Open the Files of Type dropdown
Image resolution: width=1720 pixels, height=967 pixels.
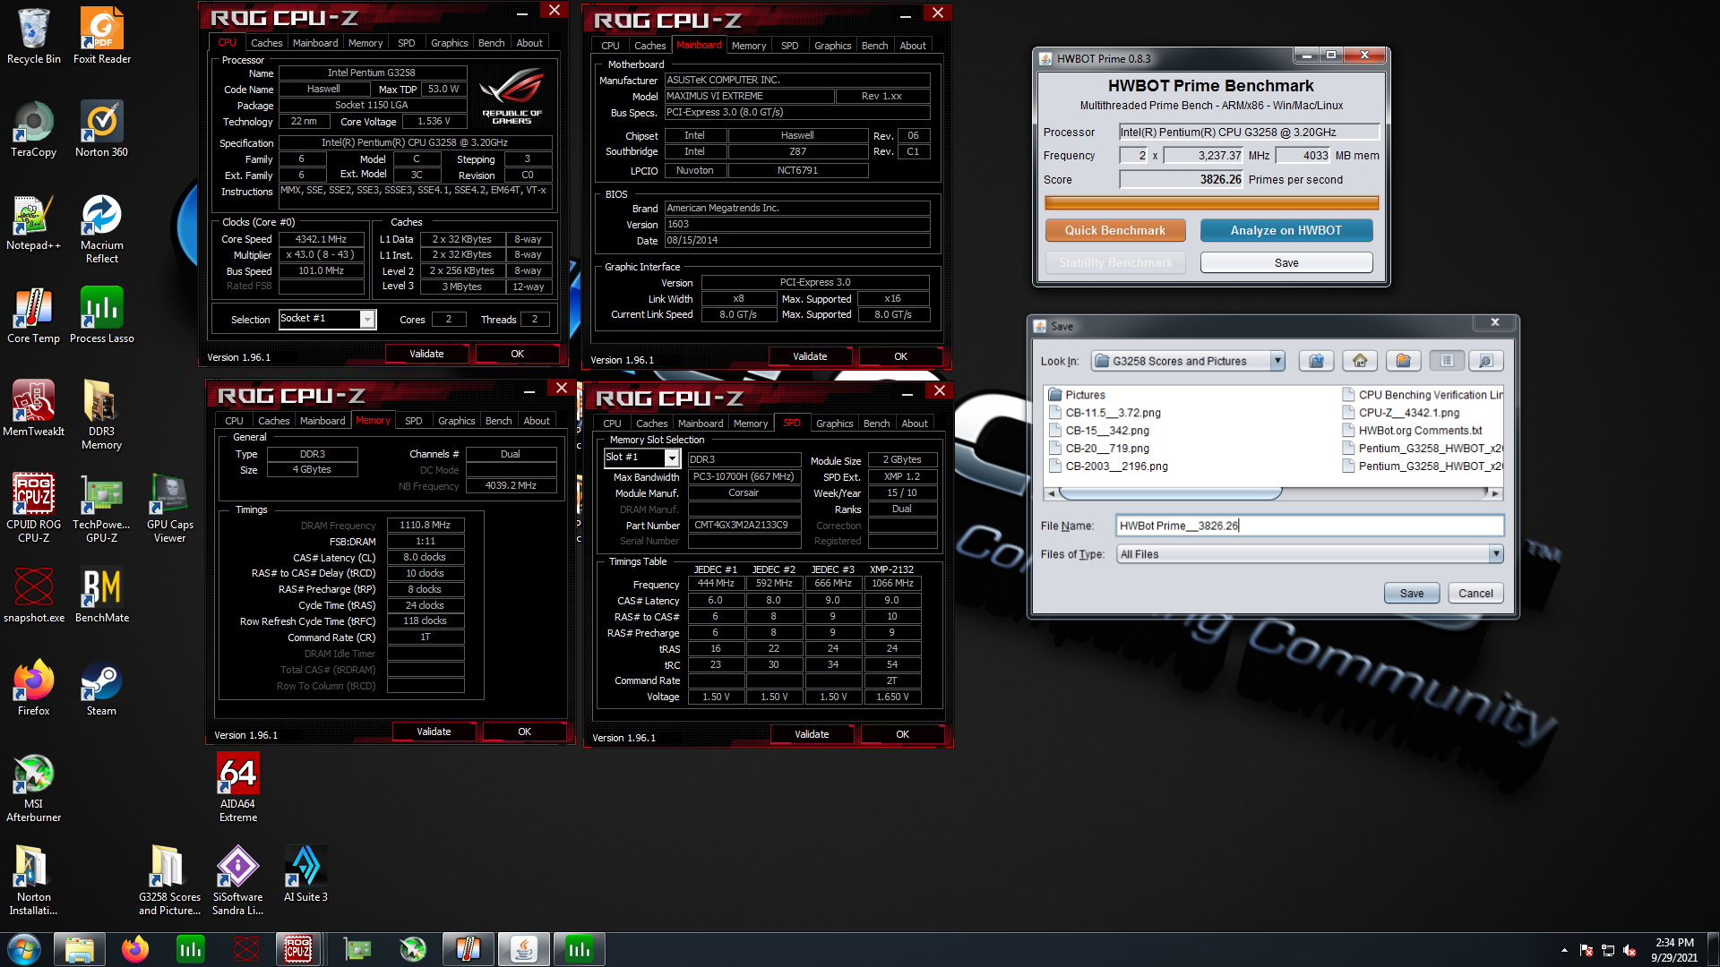click(1495, 554)
